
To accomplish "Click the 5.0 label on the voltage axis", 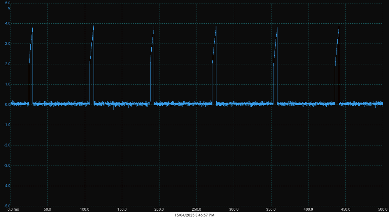I will [x=8, y=3].
